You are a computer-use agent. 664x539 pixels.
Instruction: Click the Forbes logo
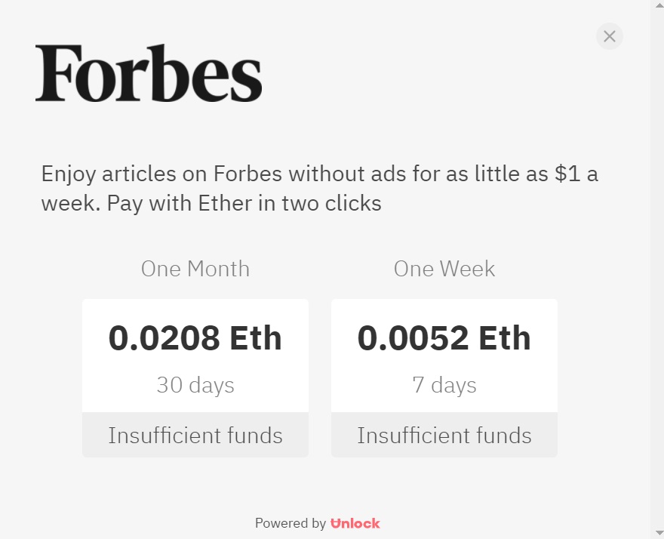(x=149, y=73)
